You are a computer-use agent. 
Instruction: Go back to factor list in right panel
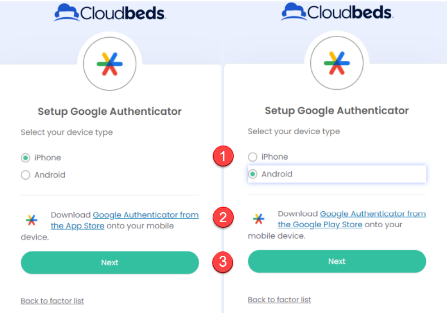(279, 300)
